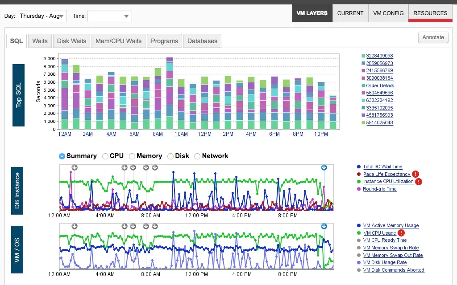
Task: Switch to the Disk Waits tab
Action: 71,41
